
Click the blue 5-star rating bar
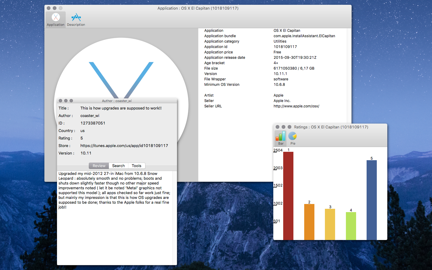click(x=372, y=200)
